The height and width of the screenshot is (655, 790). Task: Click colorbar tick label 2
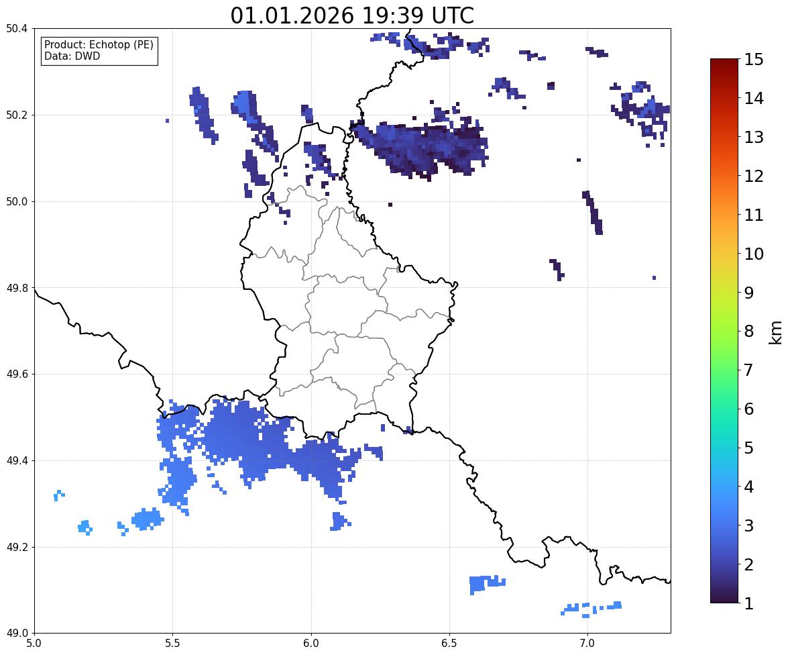[749, 564]
